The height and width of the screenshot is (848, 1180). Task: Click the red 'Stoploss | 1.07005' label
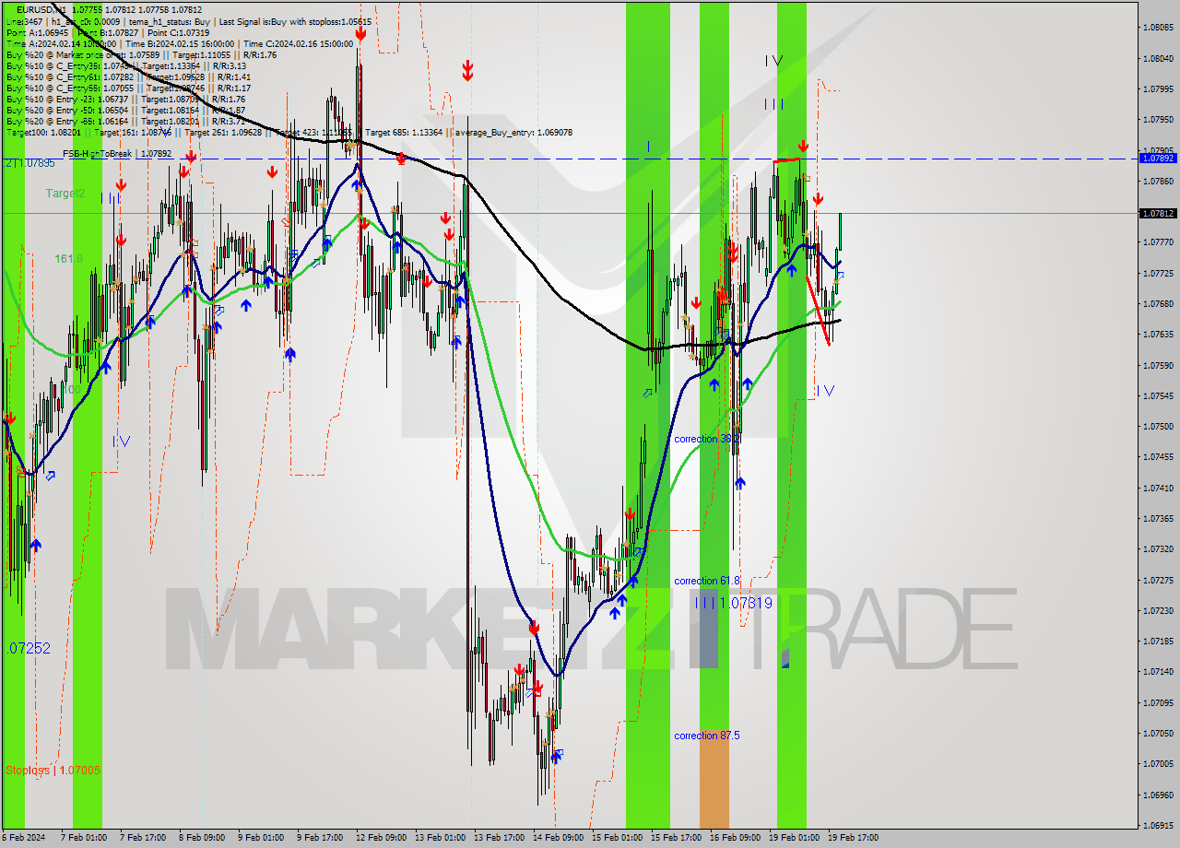[x=53, y=770]
